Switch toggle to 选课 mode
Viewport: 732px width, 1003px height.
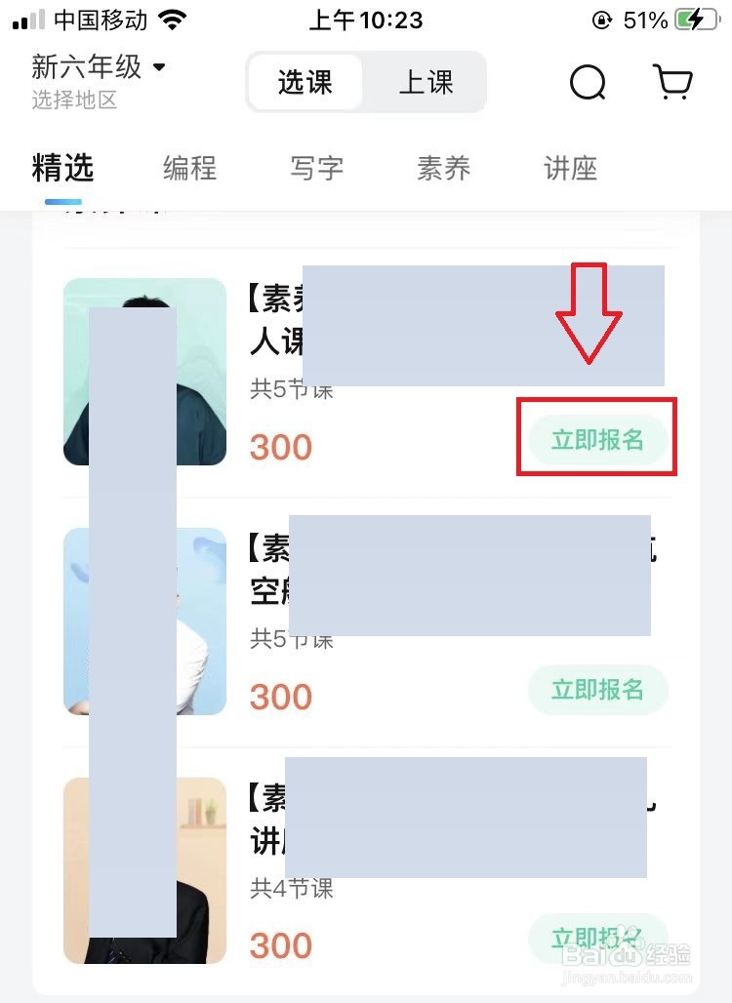[x=305, y=83]
